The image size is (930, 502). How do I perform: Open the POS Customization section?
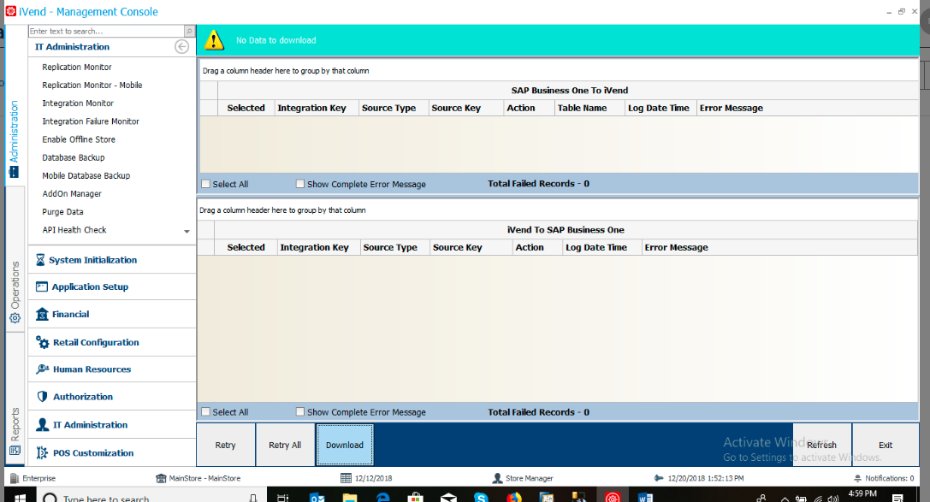pyautogui.click(x=112, y=452)
